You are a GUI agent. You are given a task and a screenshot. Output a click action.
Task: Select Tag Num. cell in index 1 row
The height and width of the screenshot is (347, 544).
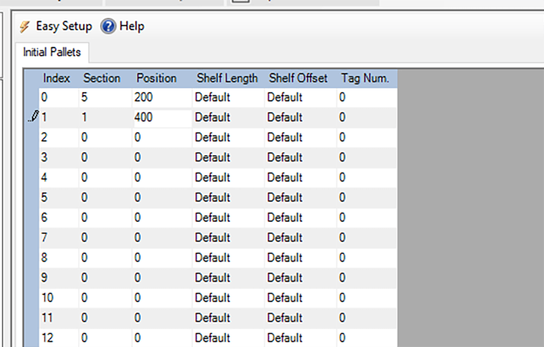pyautogui.click(x=367, y=118)
